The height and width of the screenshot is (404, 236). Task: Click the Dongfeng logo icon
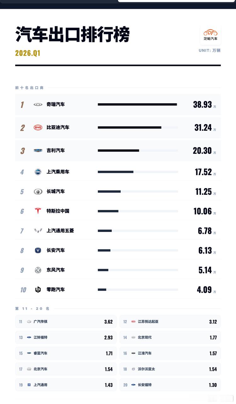click(x=38, y=270)
